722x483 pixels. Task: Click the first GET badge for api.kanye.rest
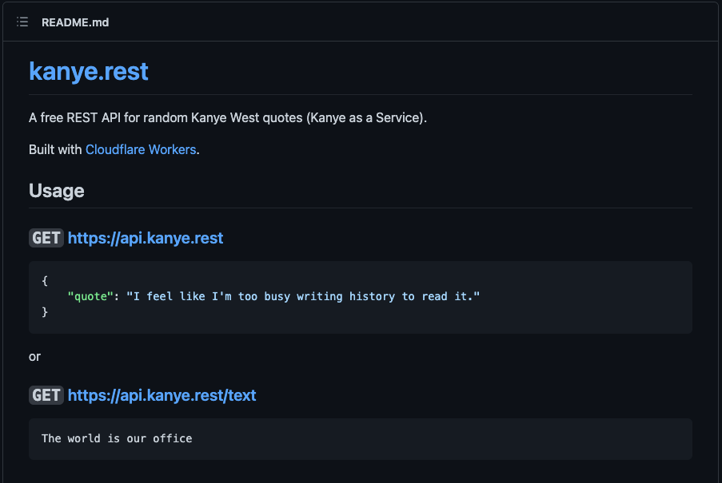click(x=46, y=238)
